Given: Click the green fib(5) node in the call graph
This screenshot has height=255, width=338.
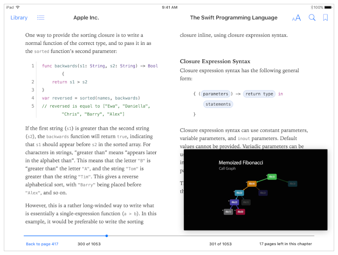Looking at the screenshot, I should pyautogui.click(x=272, y=176).
